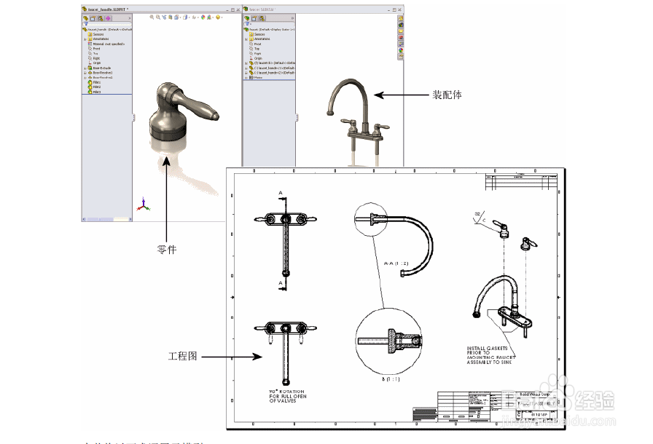
Task: Select Boss-Revolve1 feature in part tree
Action: pyautogui.click(x=101, y=73)
